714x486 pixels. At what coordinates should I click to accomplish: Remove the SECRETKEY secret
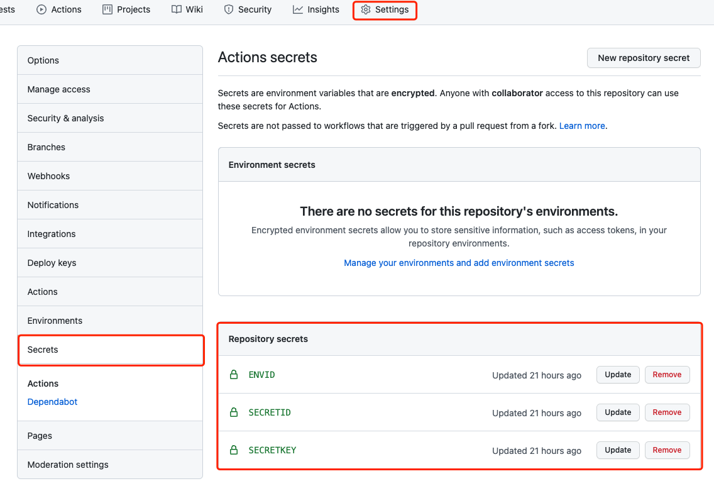coord(667,450)
